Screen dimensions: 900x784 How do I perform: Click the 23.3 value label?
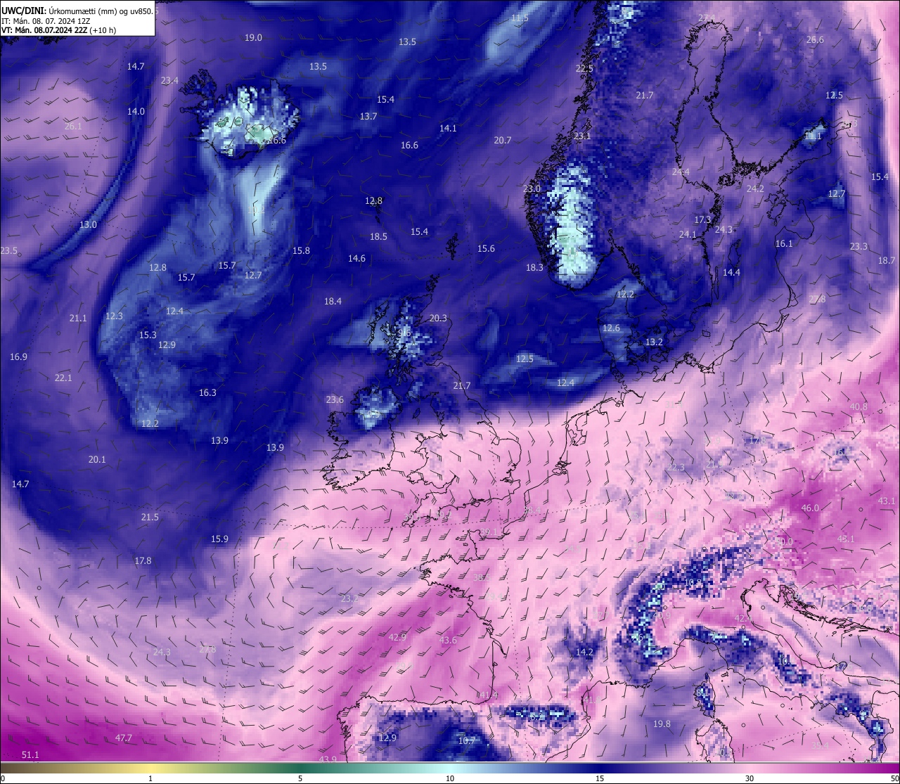coord(859,246)
